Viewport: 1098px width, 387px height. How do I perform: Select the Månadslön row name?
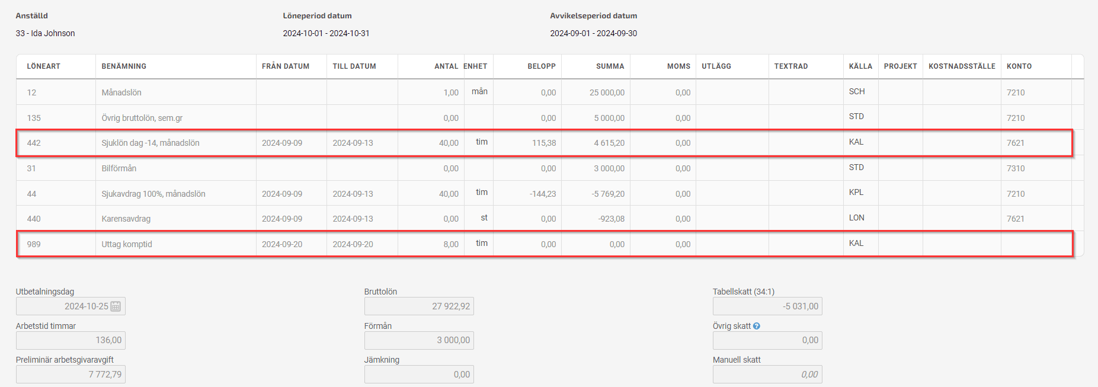(121, 92)
